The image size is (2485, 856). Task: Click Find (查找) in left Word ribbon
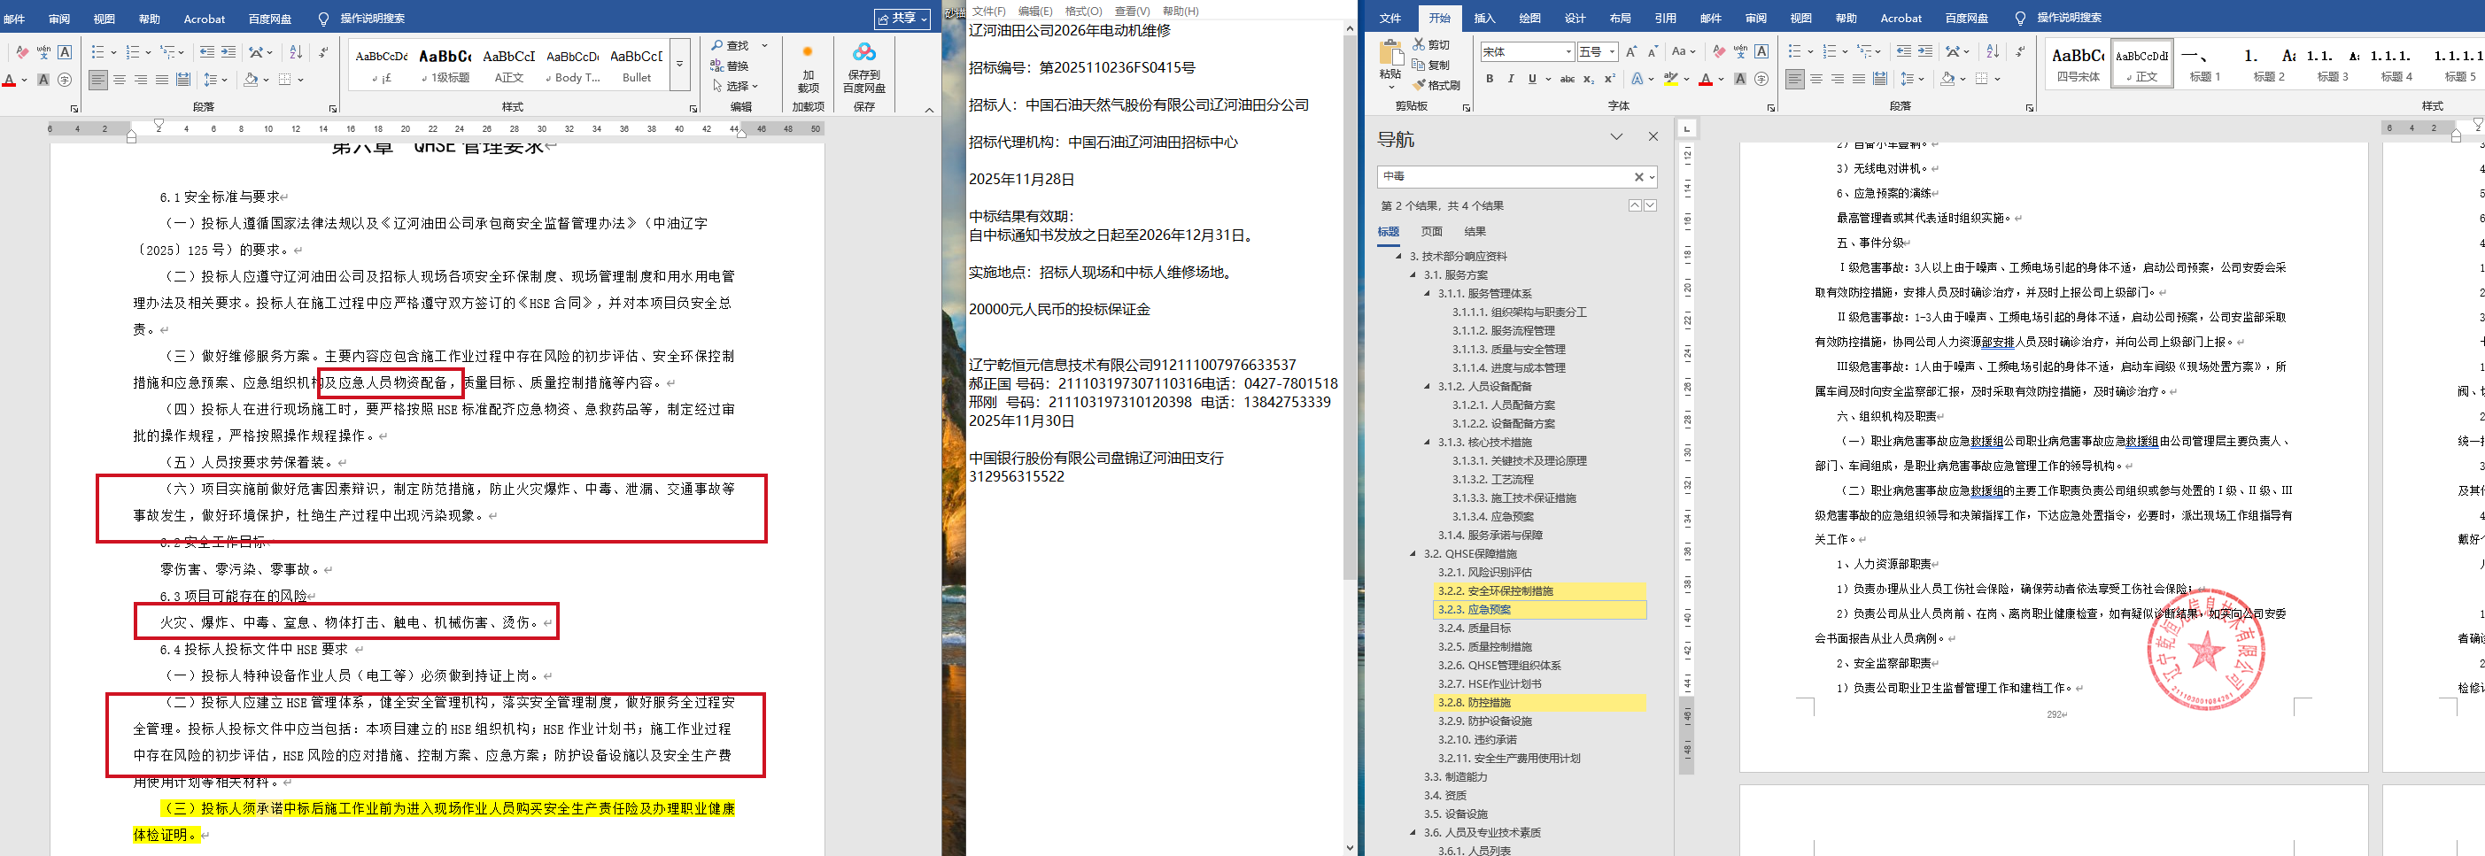[731, 45]
